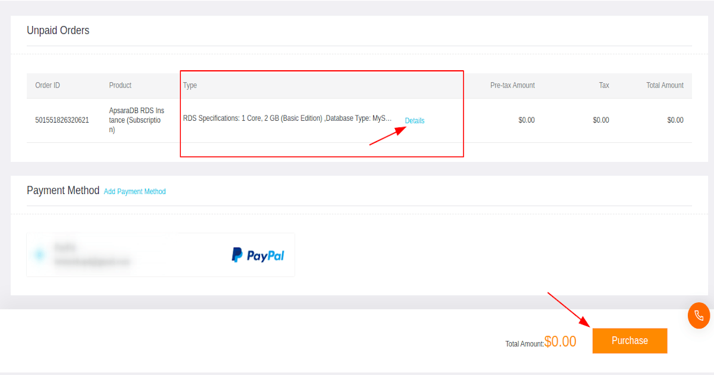Click the PayPal logo
The width and height of the screenshot is (714, 375).
point(258,255)
